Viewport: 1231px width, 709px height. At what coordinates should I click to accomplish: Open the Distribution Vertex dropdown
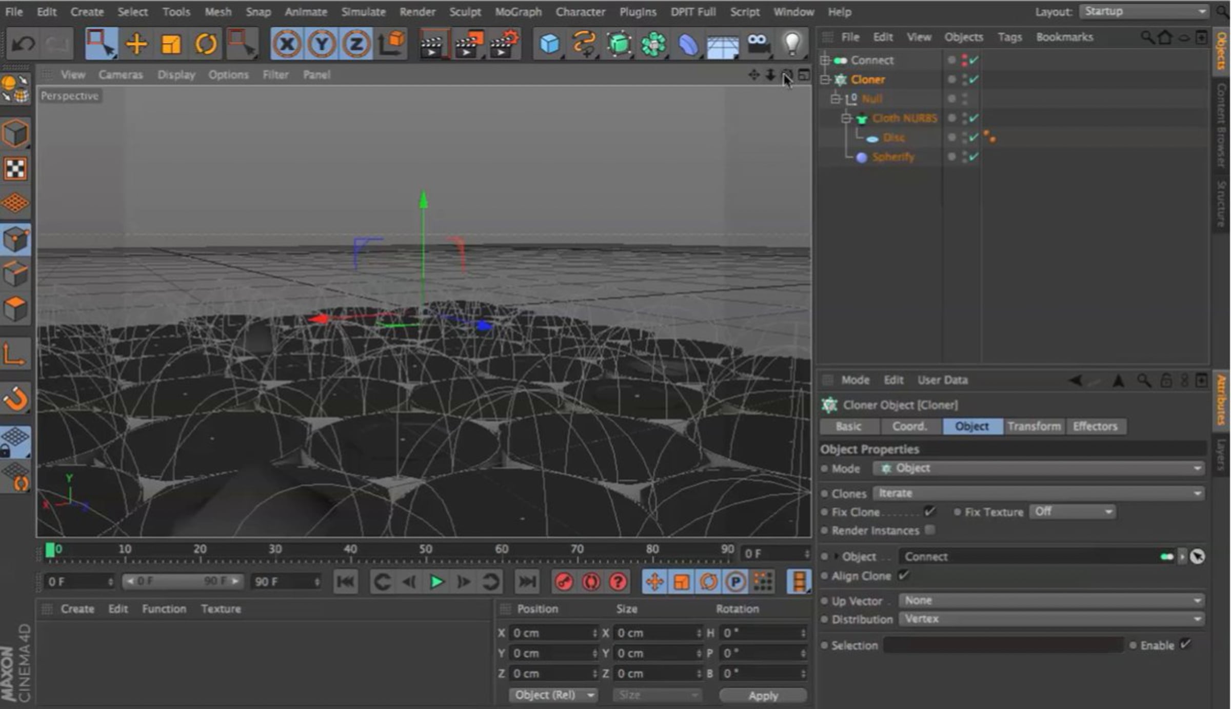point(1051,619)
